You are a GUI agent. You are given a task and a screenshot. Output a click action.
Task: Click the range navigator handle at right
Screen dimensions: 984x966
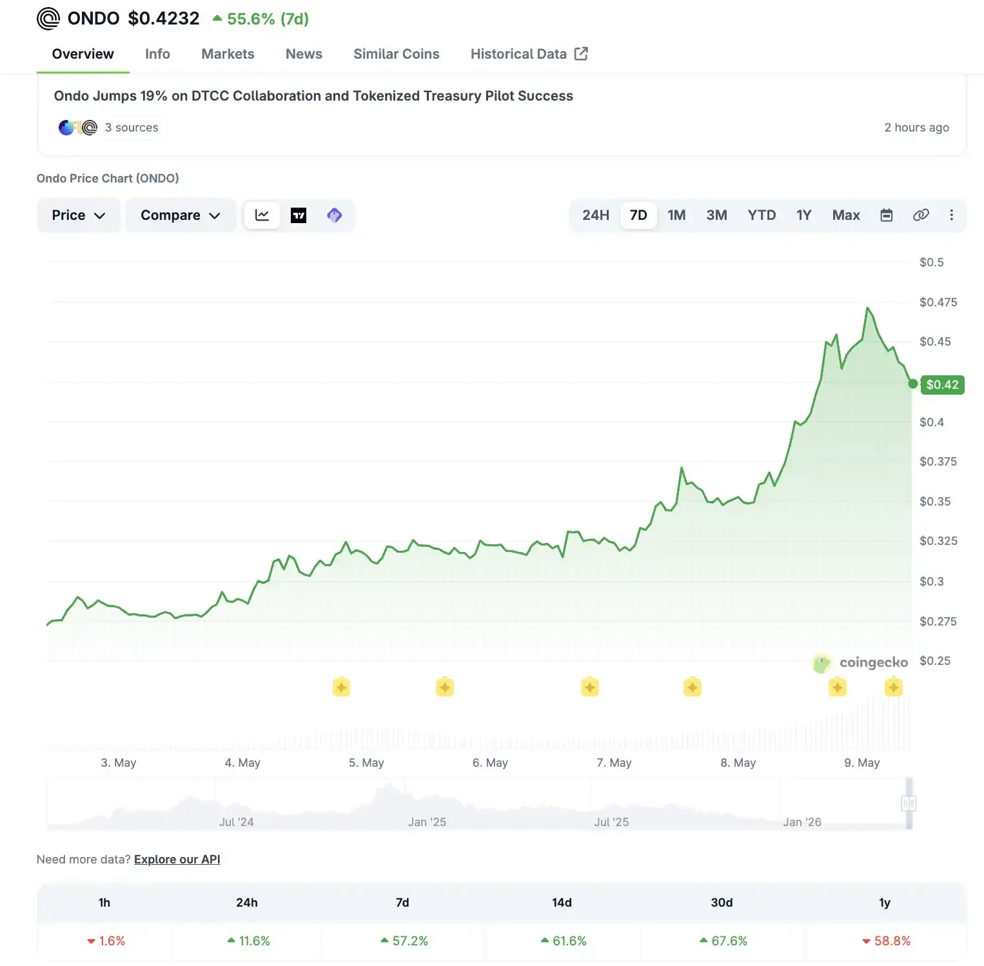point(909,803)
